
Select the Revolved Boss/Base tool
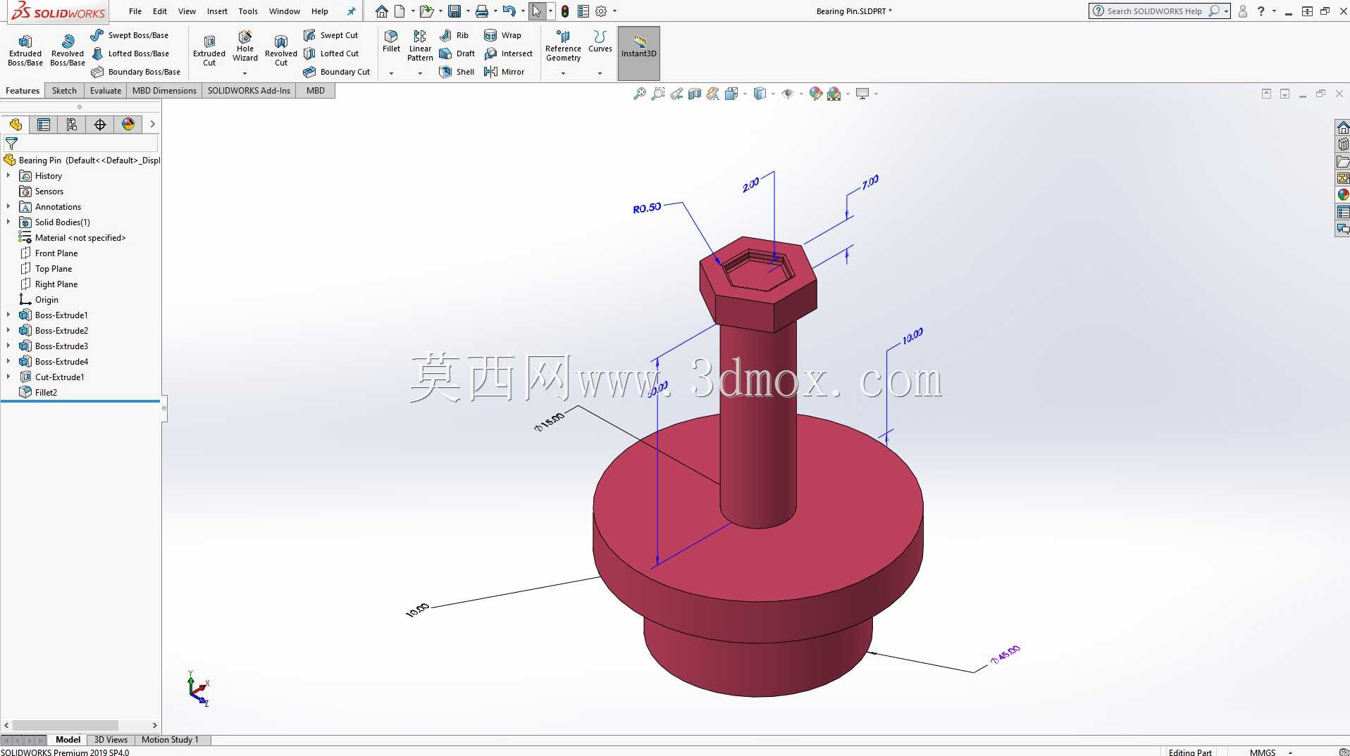coord(68,50)
